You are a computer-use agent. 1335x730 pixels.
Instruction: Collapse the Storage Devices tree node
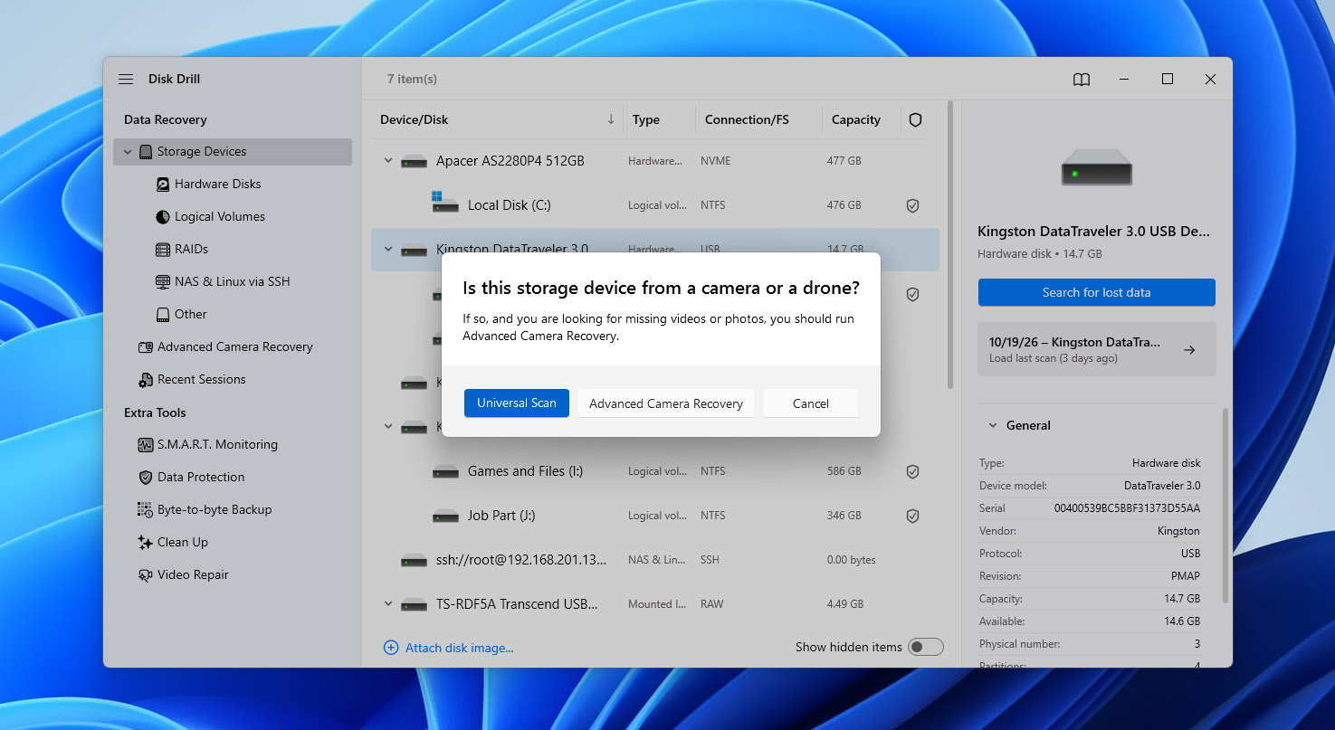[x=128, y=152]
